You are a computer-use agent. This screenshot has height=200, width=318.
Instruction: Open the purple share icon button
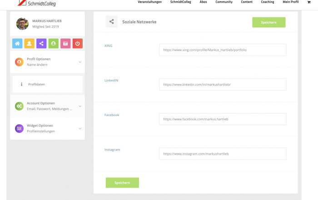click(x=41, y=44)
